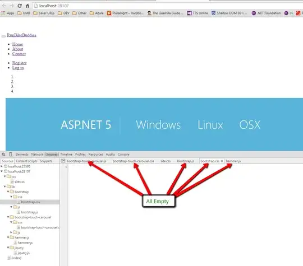Open the Apps grid bookmark icon

pyautogui.click(x=3, y=13)
